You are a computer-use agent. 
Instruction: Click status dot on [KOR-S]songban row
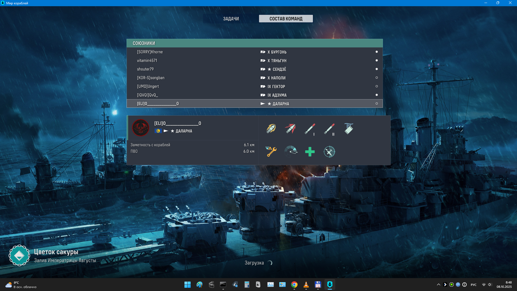pyautogui.click(x=376, y=78)
